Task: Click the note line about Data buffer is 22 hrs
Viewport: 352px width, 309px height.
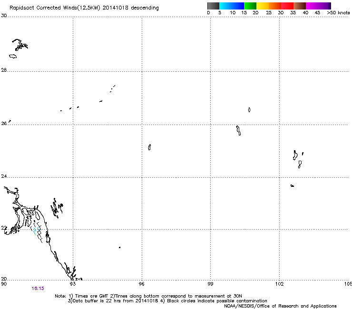Action: (x=167, y=301)
